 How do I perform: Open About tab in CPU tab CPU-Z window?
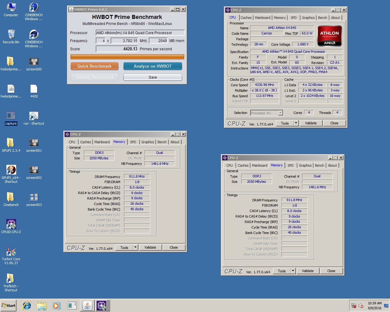point(335,18)
